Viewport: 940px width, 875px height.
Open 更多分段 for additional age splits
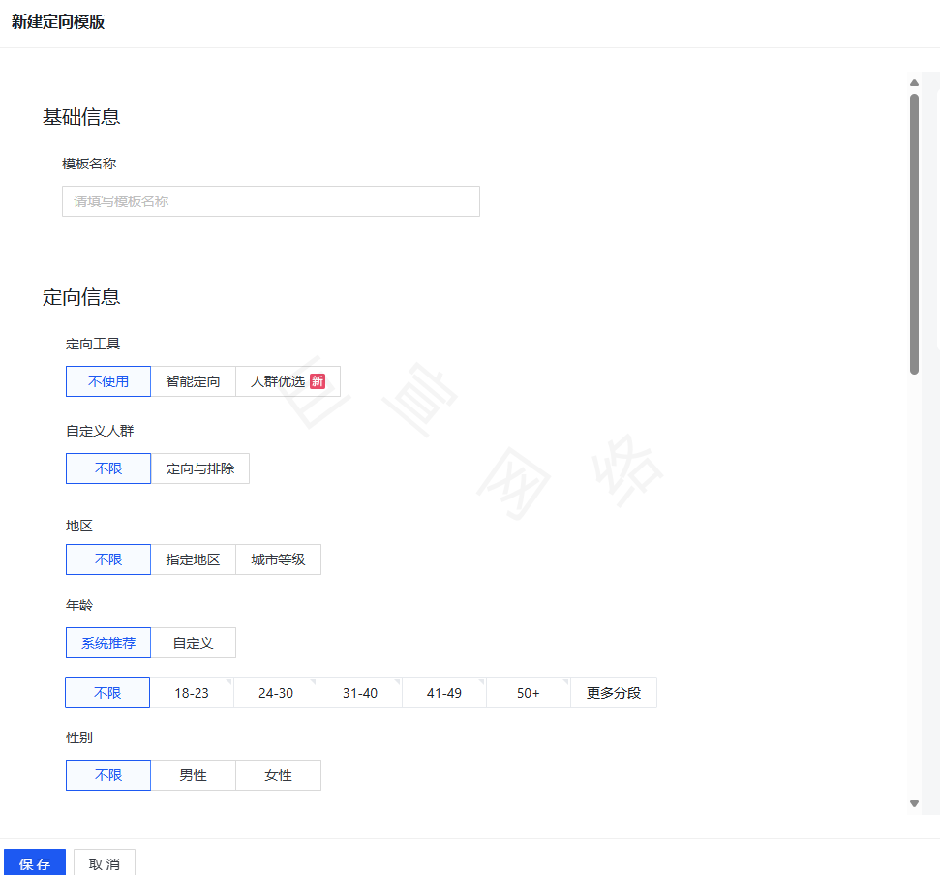click(613, 692)
